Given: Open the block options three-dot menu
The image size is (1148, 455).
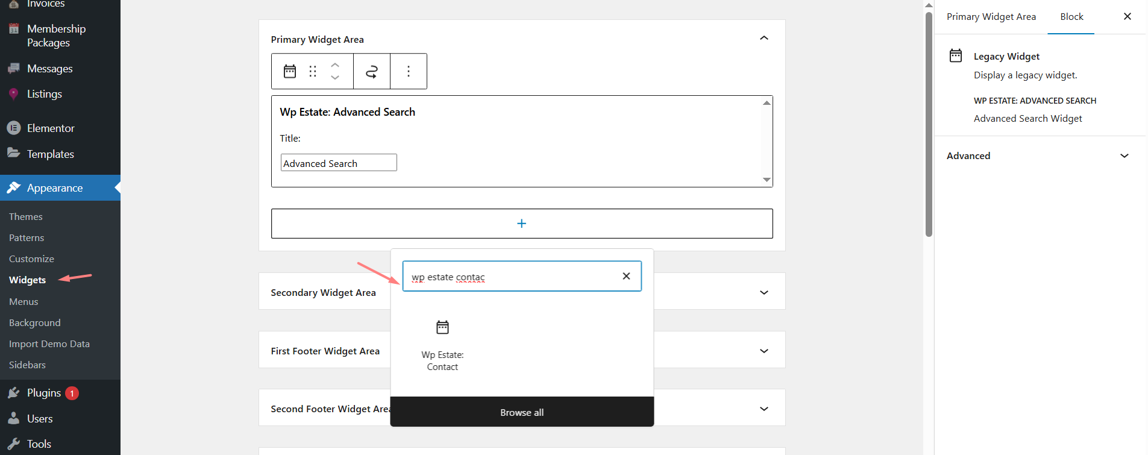Looking at the screenshot, I should coord(409,71).
